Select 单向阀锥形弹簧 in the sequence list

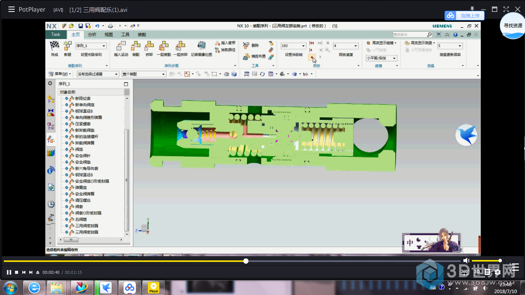click(89, 118)
